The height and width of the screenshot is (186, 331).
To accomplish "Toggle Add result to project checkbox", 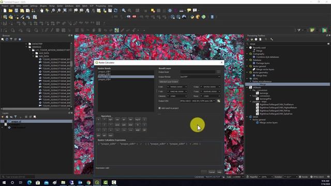I will point(160,108).
